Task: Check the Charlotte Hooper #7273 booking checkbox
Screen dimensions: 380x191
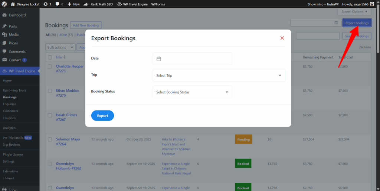Action: click(50, 66)
